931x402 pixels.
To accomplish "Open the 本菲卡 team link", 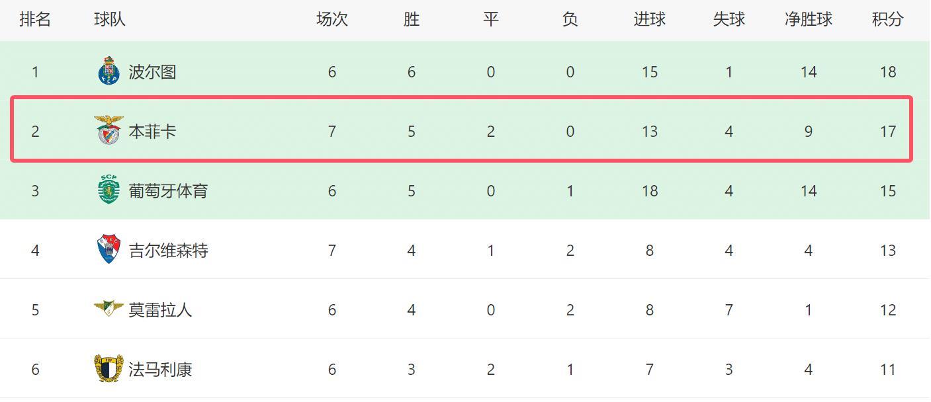I will (152, 132).
